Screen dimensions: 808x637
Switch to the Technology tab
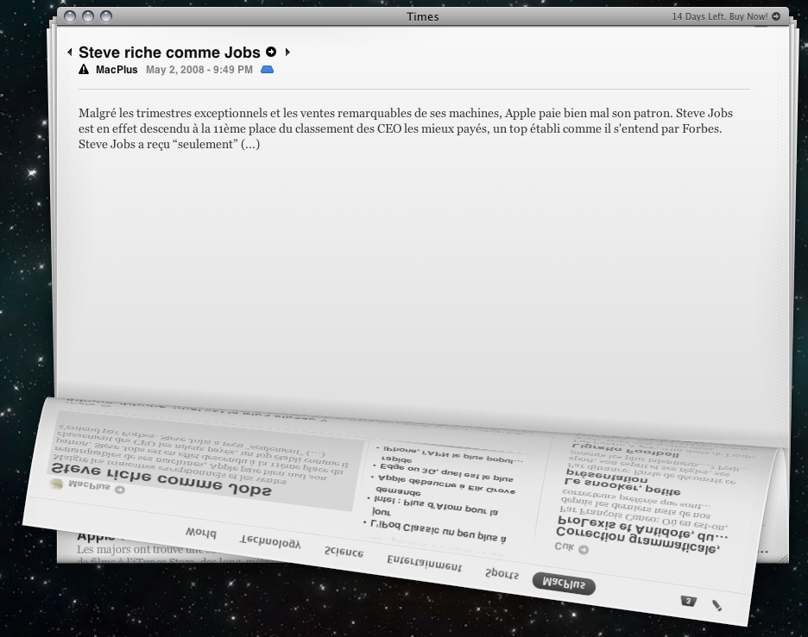pos(270,542)
